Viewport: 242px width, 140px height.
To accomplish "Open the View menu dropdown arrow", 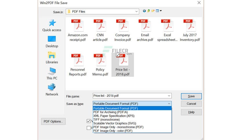I will 161,11.
